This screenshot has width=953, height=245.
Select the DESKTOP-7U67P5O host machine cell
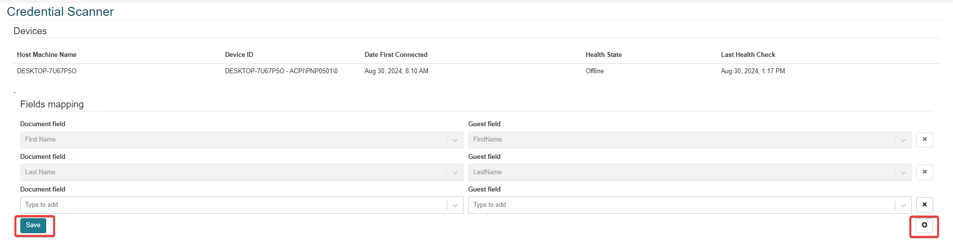pos(47,71)
